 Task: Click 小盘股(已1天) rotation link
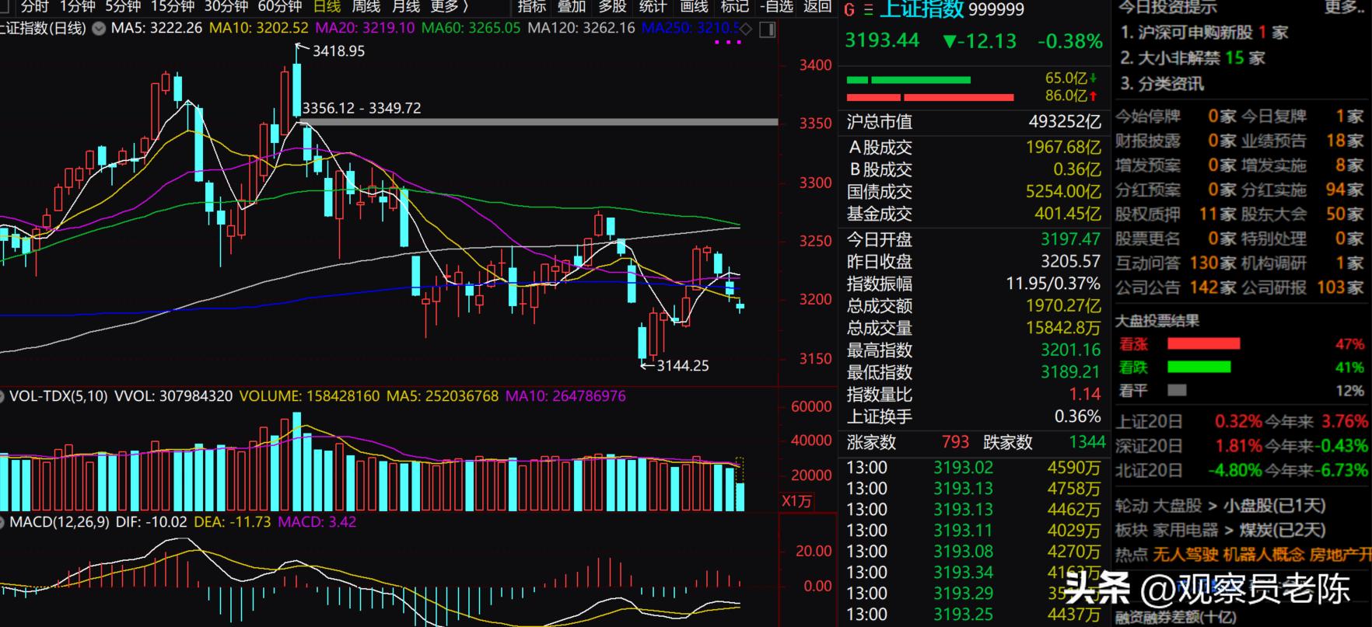[x=1274, y=506]
